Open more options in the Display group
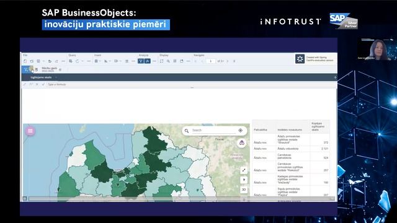The width and height of the screenshot is (397, 223). pos(188,61)
